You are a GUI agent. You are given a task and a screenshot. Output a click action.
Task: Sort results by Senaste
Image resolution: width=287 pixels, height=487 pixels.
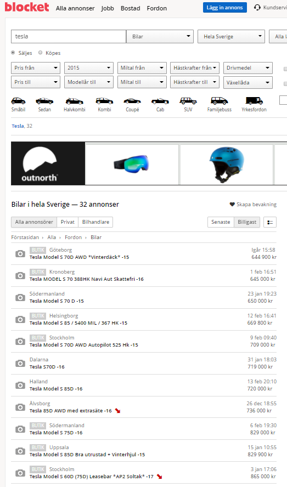coord(221,222)
